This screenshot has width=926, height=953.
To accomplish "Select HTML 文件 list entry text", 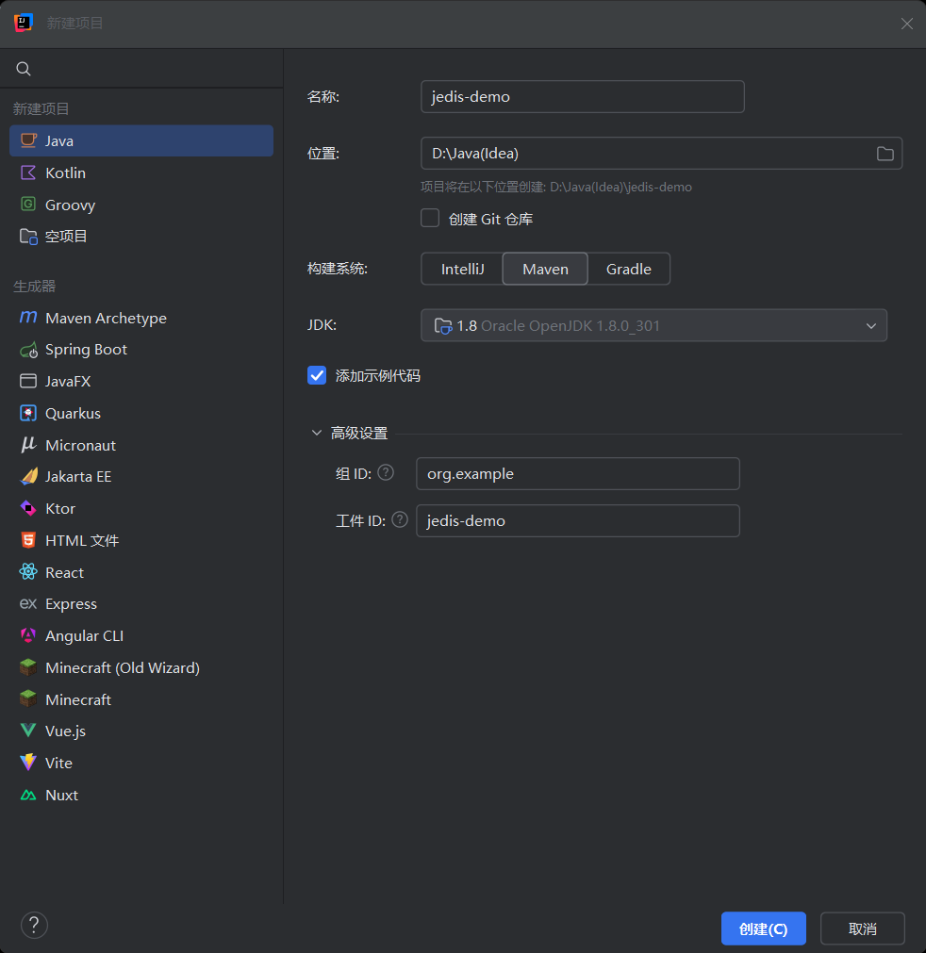I will [x=82, y=540].
